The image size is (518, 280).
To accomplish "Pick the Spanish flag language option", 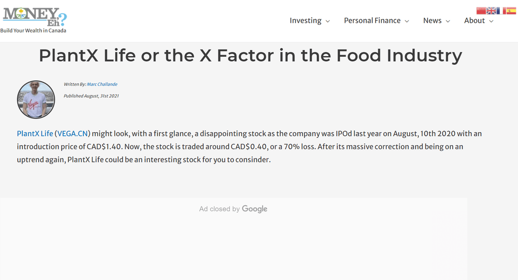I will [x=511, y=11].
